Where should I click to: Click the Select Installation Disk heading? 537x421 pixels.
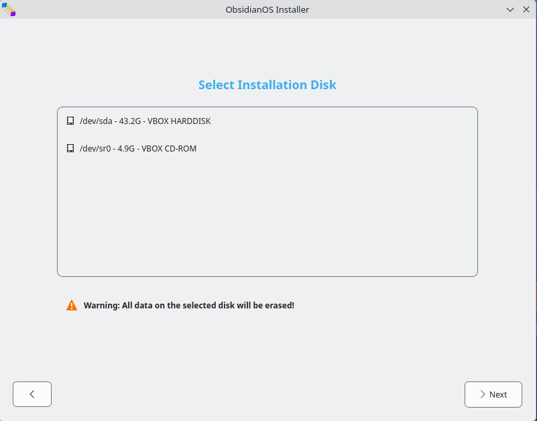[267, 84]
